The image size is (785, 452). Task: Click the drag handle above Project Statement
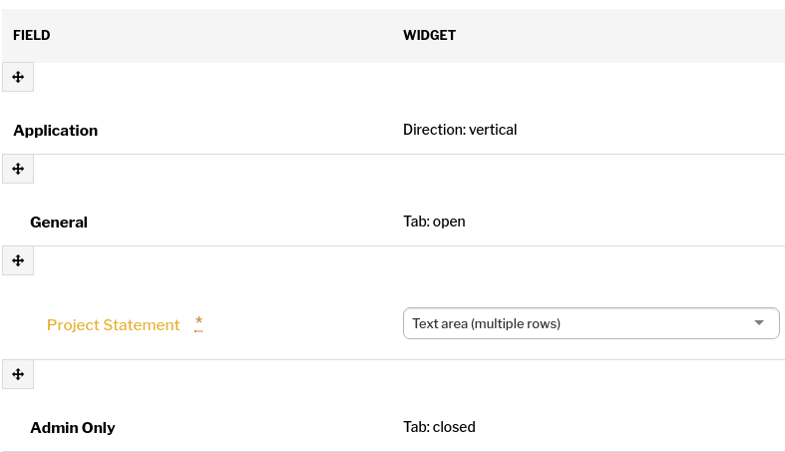(18, 260)
